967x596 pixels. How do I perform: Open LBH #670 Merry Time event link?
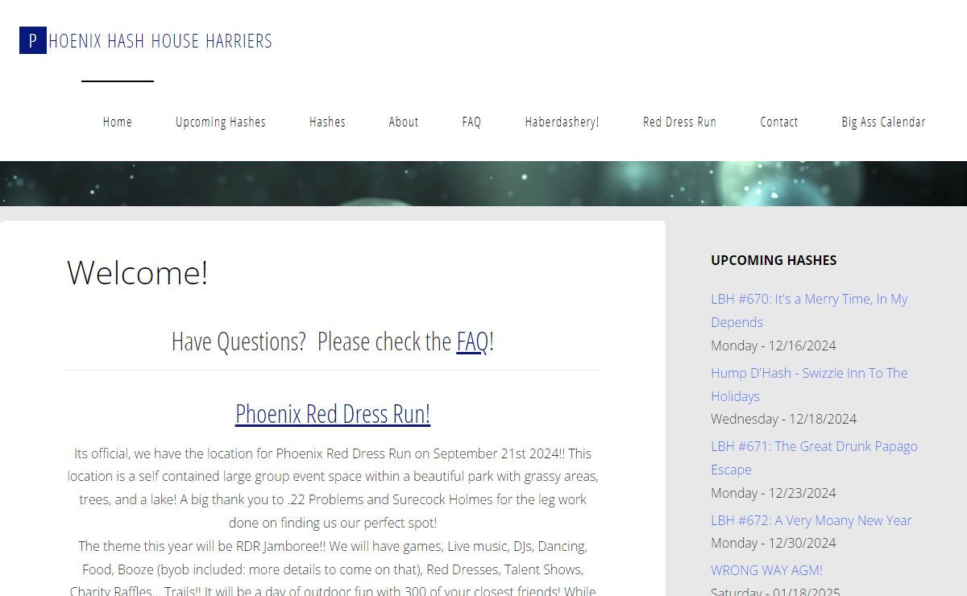808,300
